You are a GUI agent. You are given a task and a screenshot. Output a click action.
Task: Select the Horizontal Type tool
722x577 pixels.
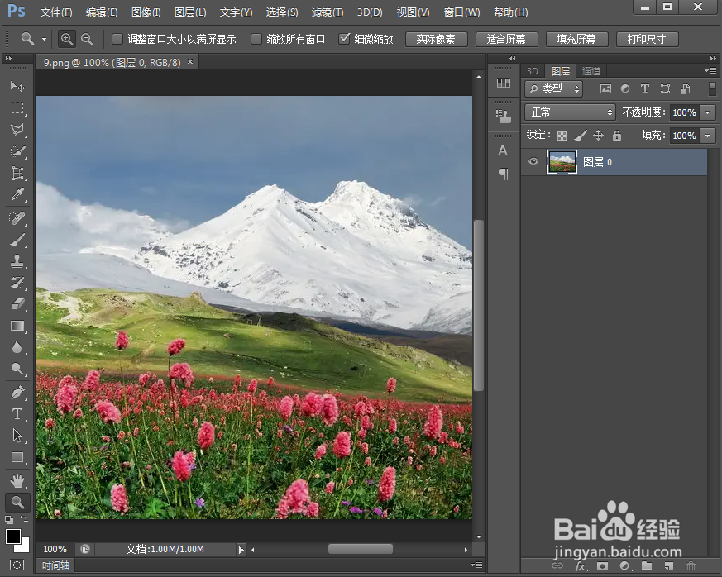point(17,414)
